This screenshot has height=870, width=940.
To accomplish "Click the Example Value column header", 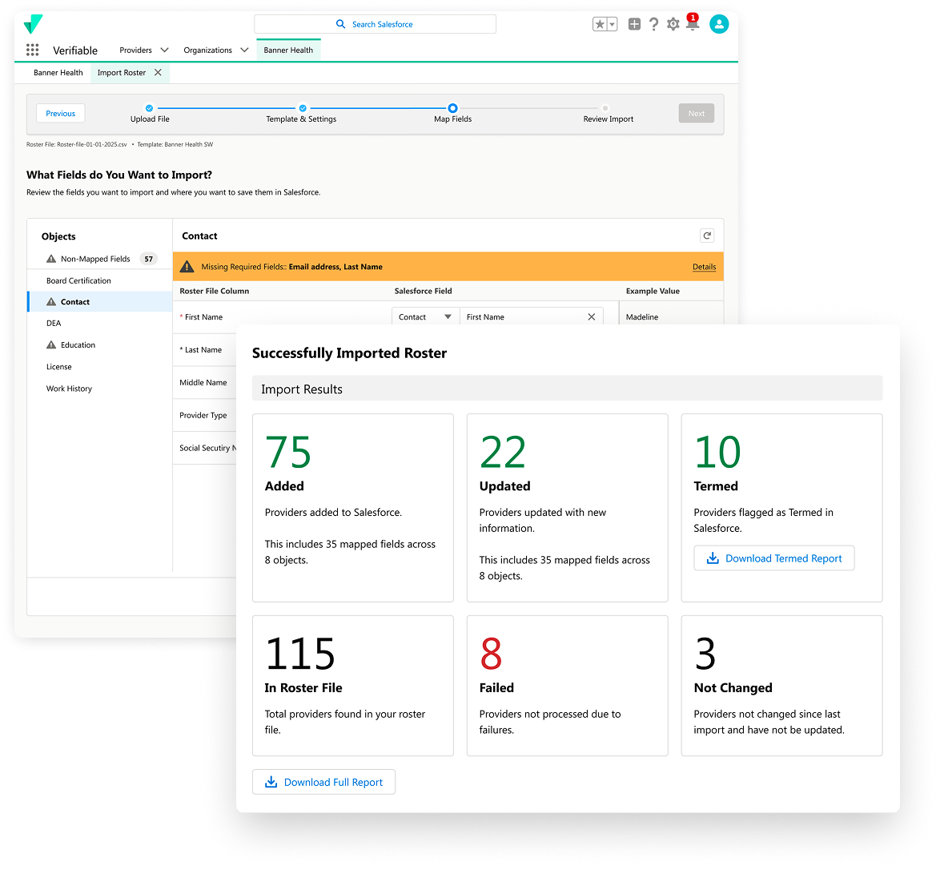I will 653,291.
